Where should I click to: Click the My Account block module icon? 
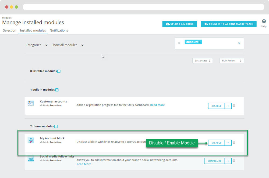pyautogui.click(x=31, y=140)
